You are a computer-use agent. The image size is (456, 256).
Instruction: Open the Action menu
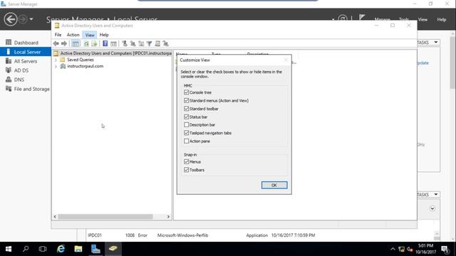click(73, 35)
